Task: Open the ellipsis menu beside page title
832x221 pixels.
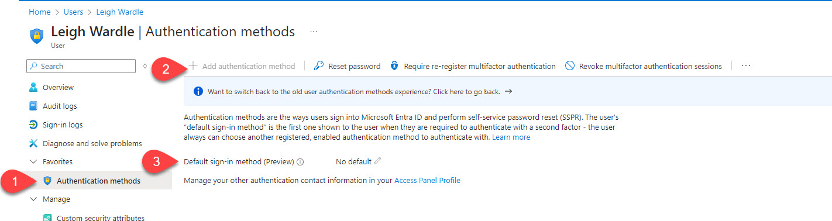Action: [x=314, y=31]
